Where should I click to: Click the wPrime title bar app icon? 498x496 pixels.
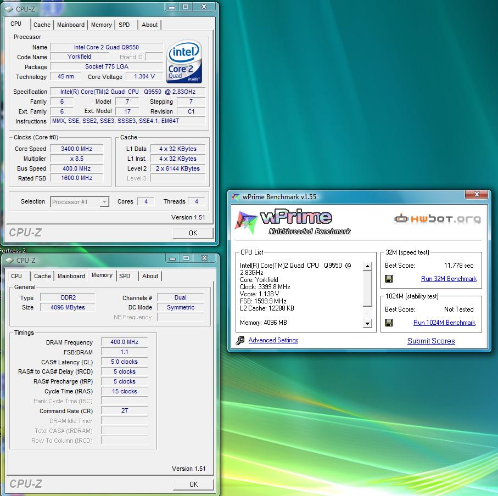[236, 197]
